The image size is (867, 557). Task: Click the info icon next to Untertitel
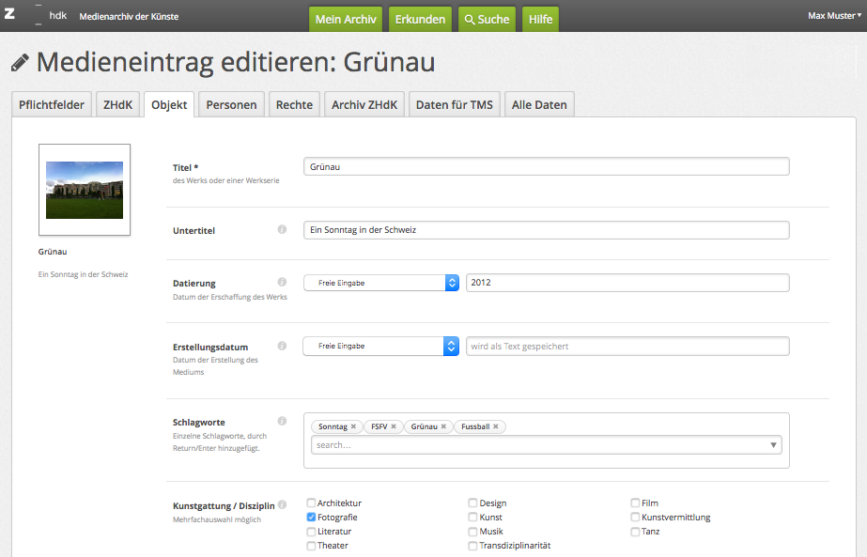coord(282,229)
